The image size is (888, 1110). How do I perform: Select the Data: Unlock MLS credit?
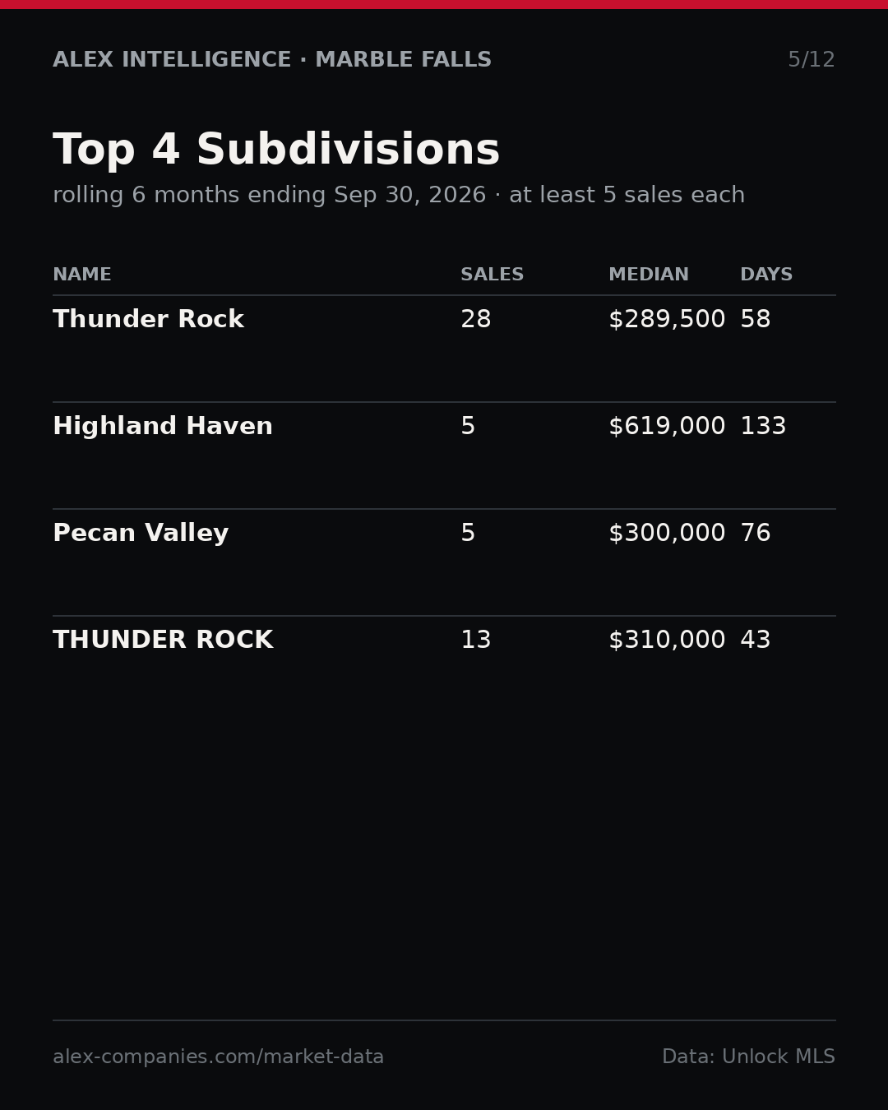pos(748,1057)
